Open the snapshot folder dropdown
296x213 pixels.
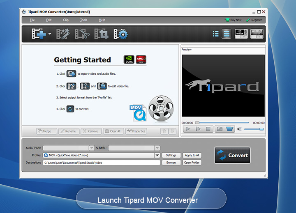coord(230,129)
